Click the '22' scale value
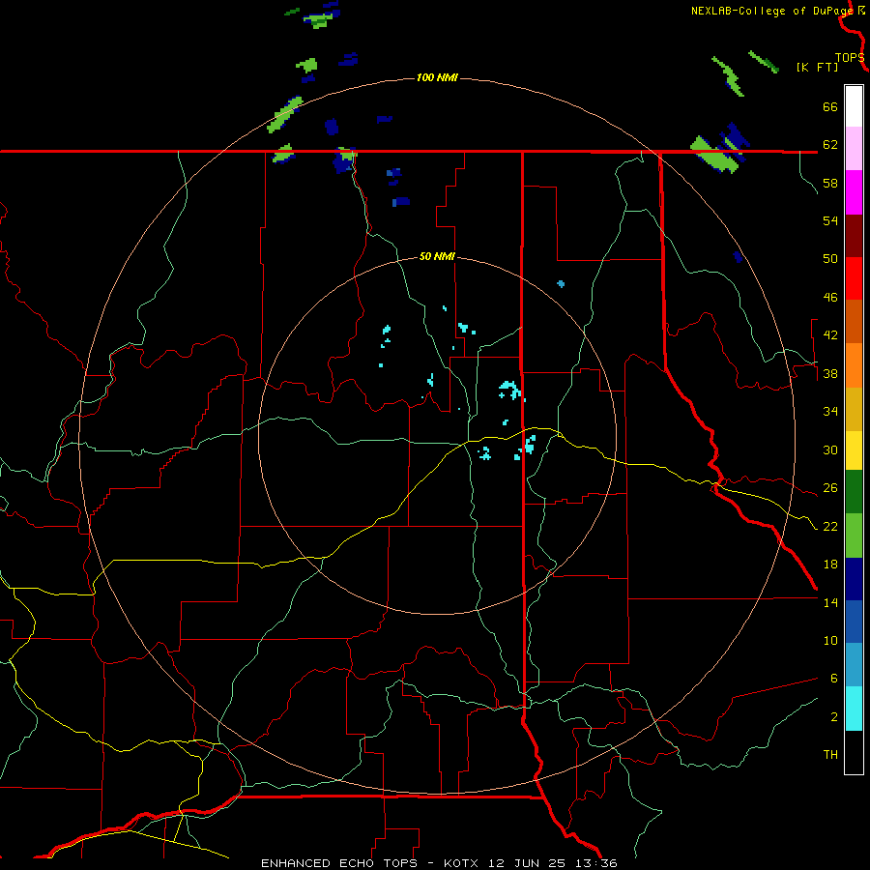The width and height of the screenshot is (870, 870). 830,526
